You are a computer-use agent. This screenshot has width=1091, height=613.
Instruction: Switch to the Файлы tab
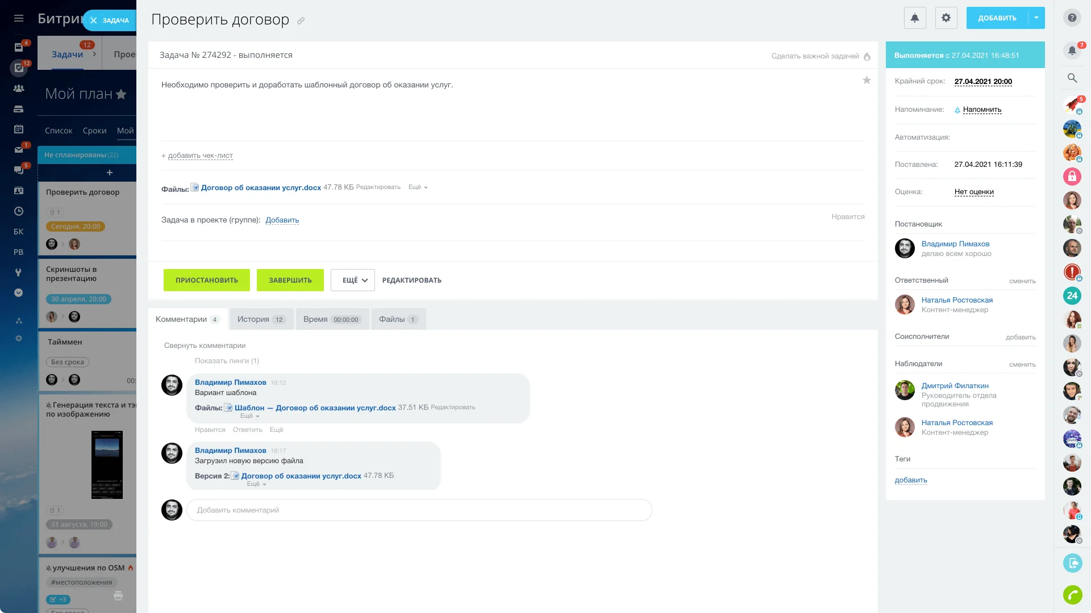[x=398, y=320]
